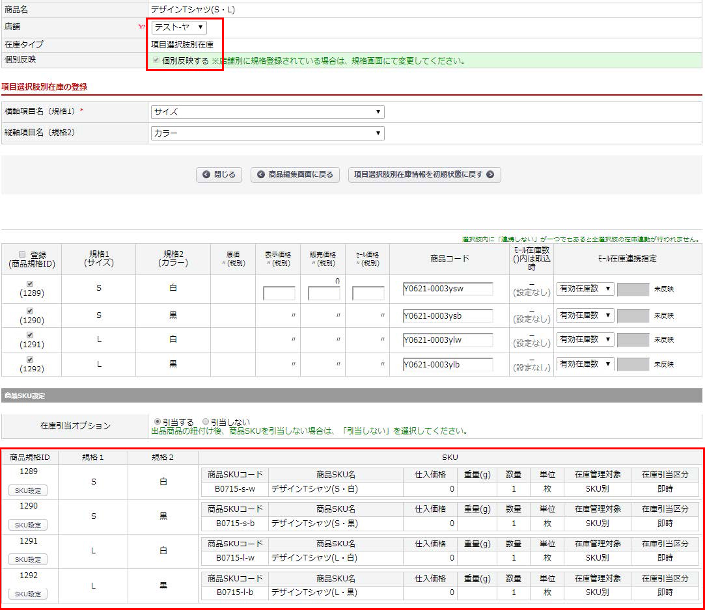Viewport: 705px width, 610px height.
Task: Click SKU設定 button for ID 1289
Action: (x=28, y=490)
